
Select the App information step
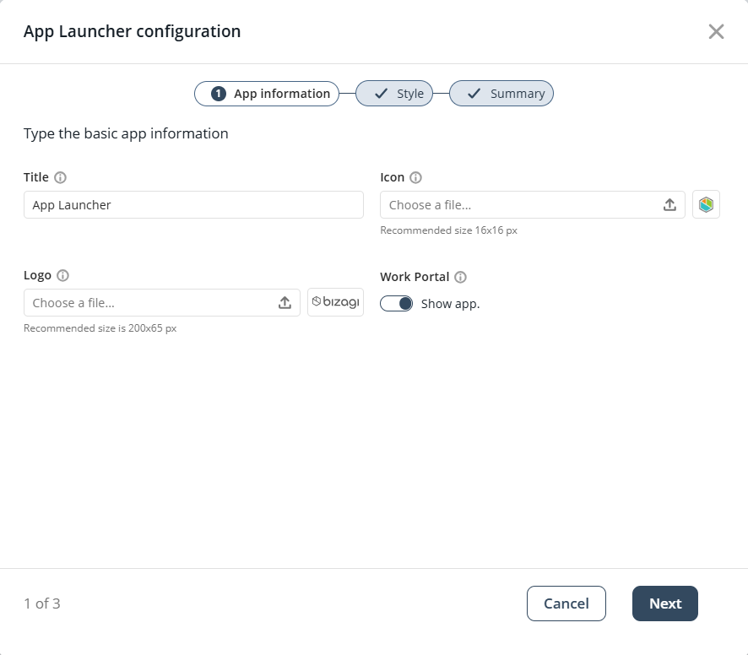pos(267,94)
